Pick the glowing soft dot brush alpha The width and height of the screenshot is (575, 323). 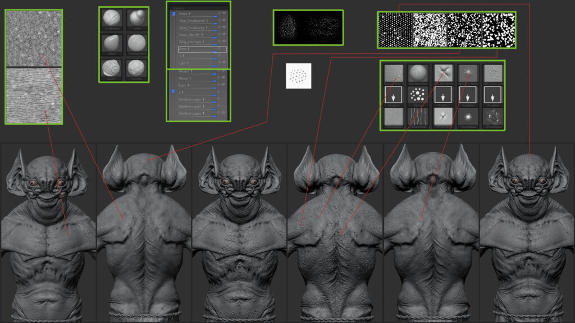click(x=468, y=117)
